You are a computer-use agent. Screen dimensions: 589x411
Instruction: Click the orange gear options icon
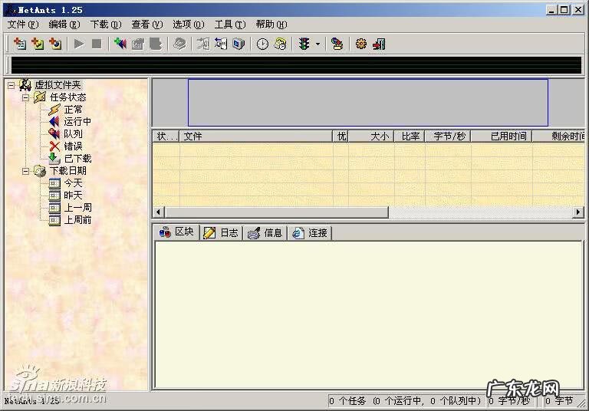tap(361, 44)
